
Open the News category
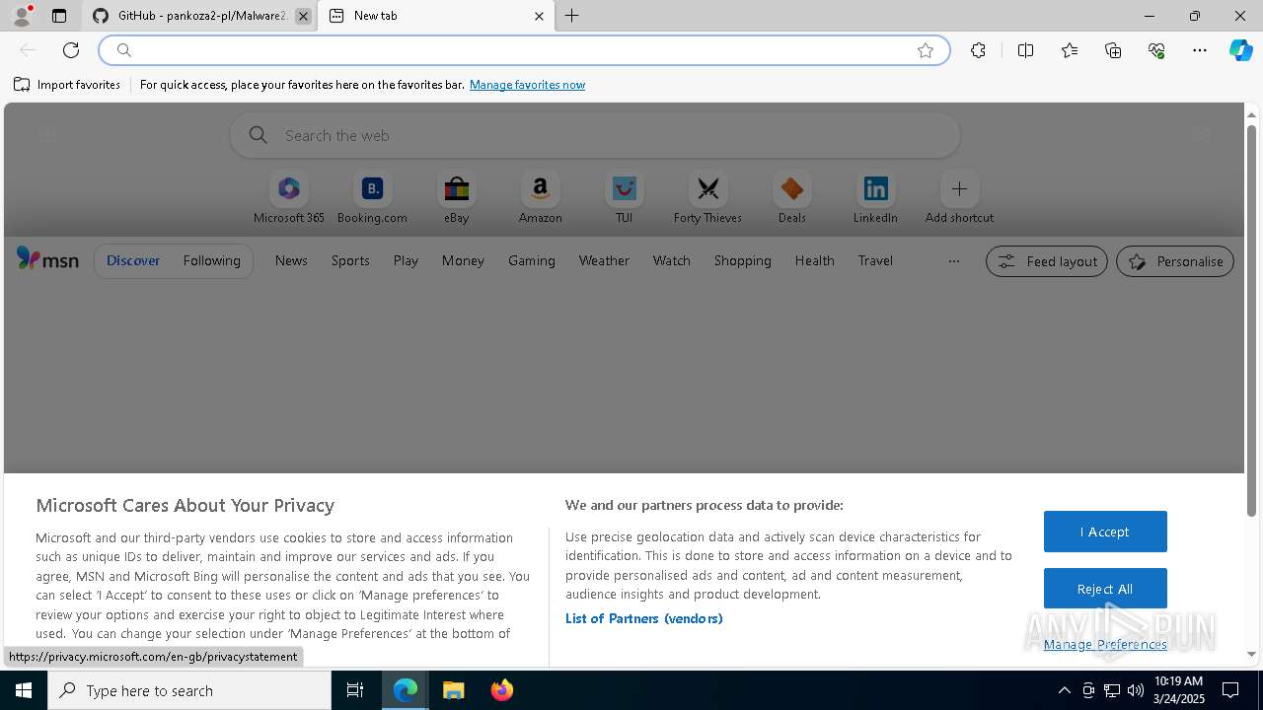[291, 260]
